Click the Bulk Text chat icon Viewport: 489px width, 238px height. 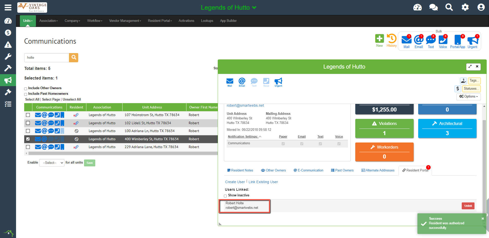[431, 40]
